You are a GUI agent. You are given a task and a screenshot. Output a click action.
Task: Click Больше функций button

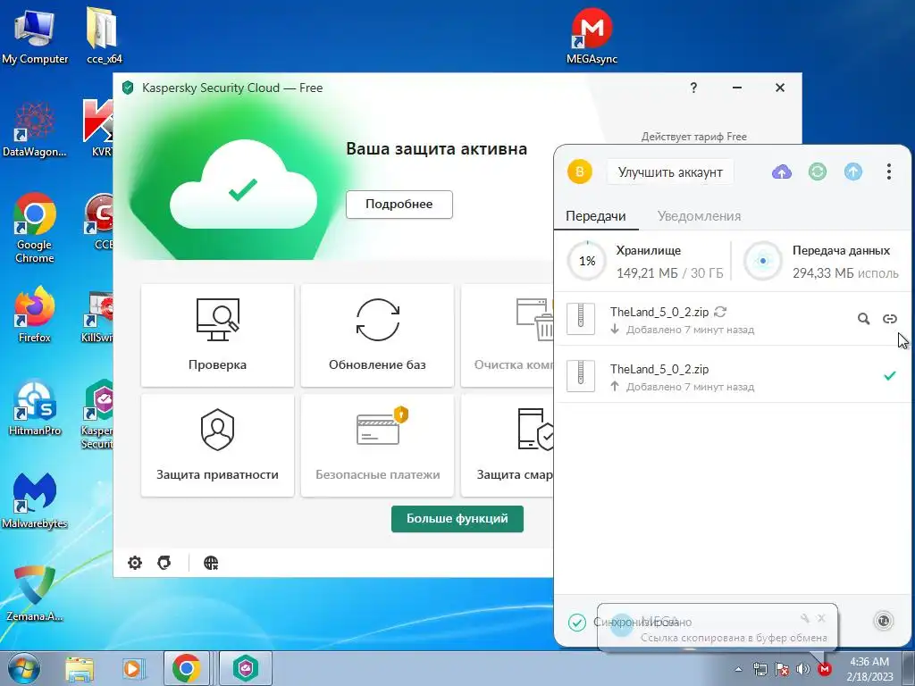click(457, 519)
